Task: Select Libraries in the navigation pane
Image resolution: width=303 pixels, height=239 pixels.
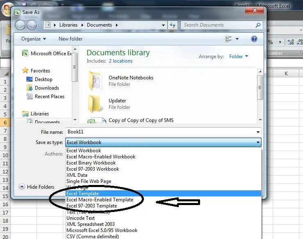Action: [x=35, y=114]
